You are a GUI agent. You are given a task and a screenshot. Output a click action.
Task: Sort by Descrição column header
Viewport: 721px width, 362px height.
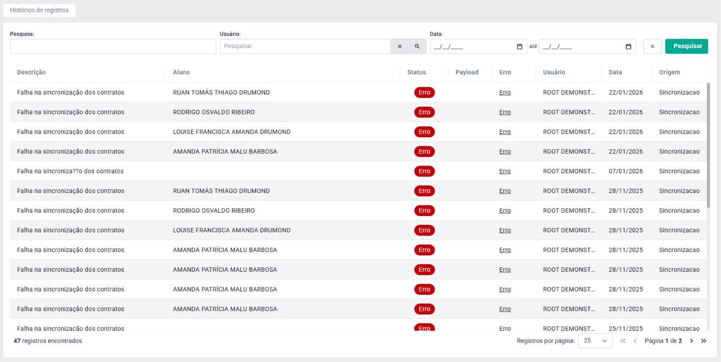click(32, 72)
